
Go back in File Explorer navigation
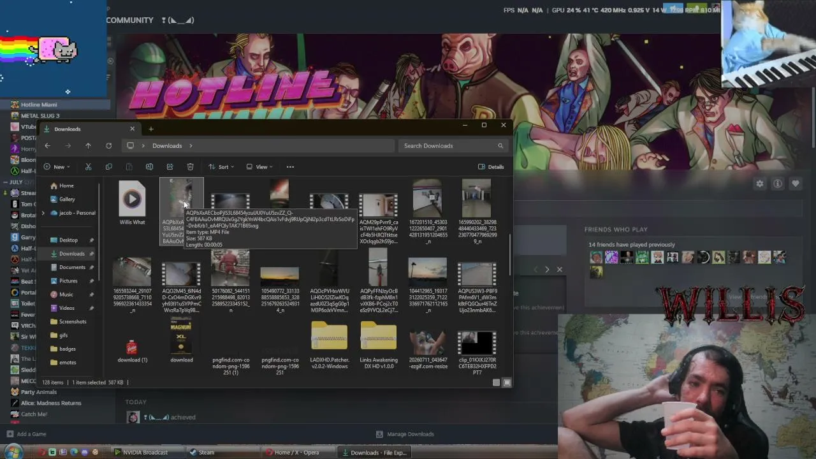tap(47, 146)
